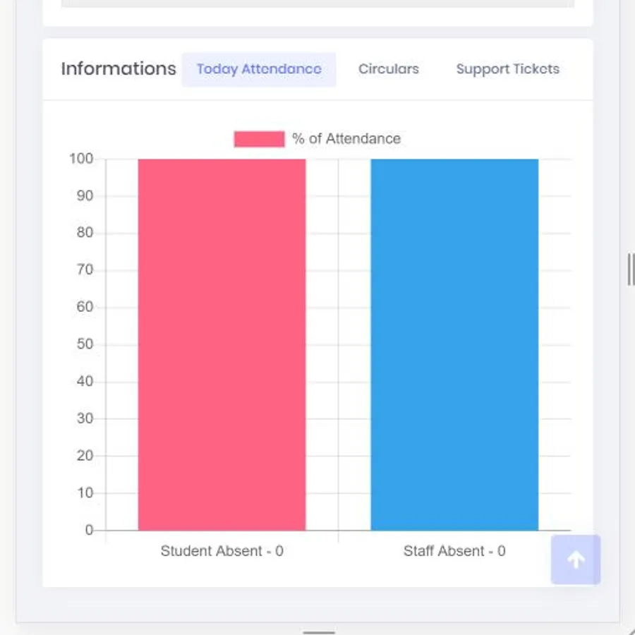Click the blue staff attendance bar
This screenshot has width=635, height=635.
[454, 344]
